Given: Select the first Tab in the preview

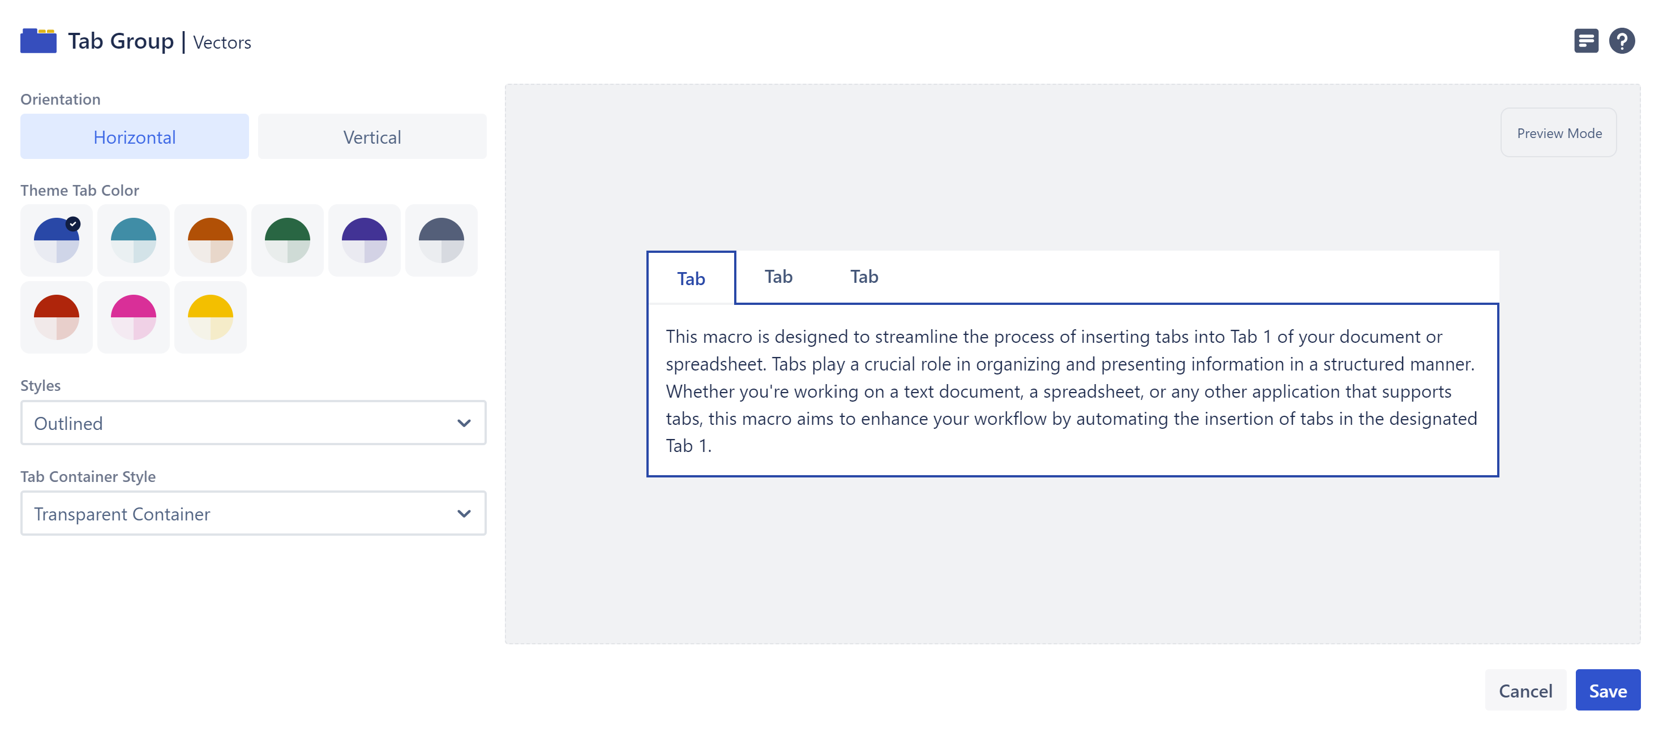Looking at the screenshot, I should pos(690,279).
